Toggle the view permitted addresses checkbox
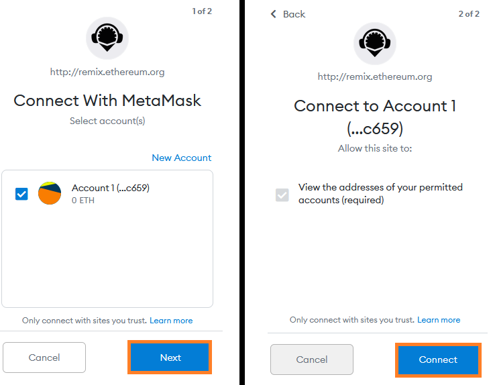Screen dimensions: 493x385 [x=282, y=195]
